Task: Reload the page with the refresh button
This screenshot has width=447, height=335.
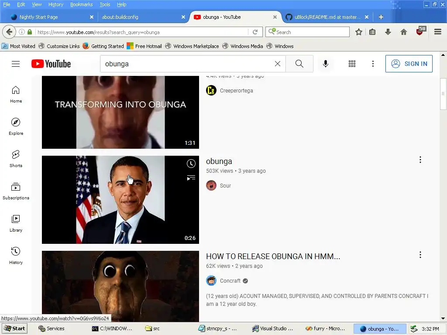Action: pos(255,32)
